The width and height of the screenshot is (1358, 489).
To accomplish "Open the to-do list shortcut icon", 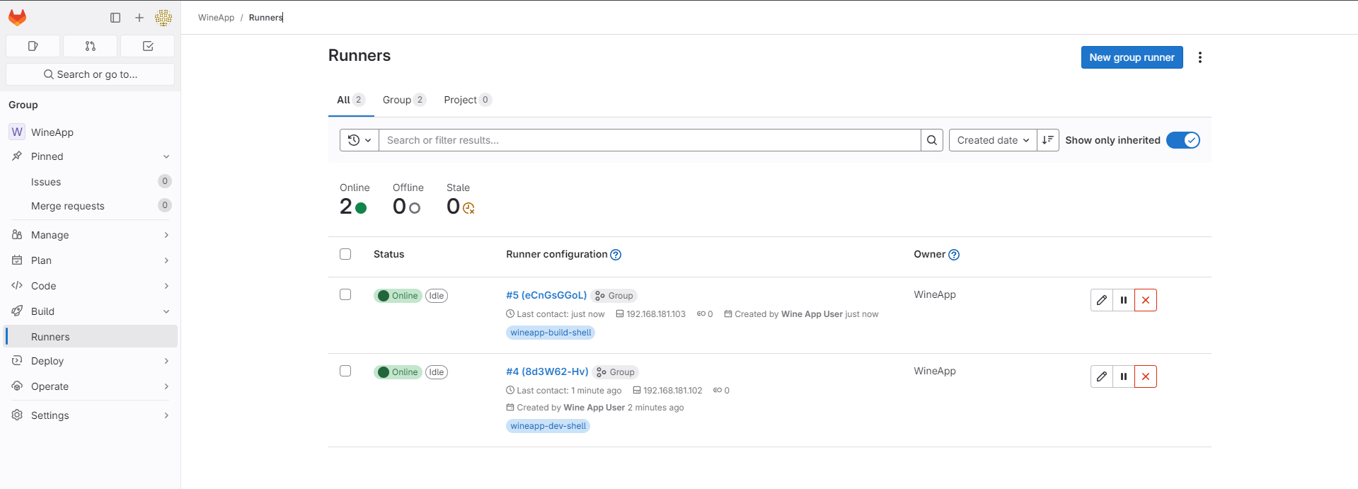I will coord(148,46).
